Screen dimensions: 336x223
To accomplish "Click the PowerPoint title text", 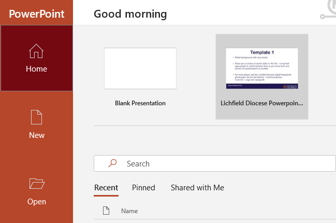I will coord(36,14).
